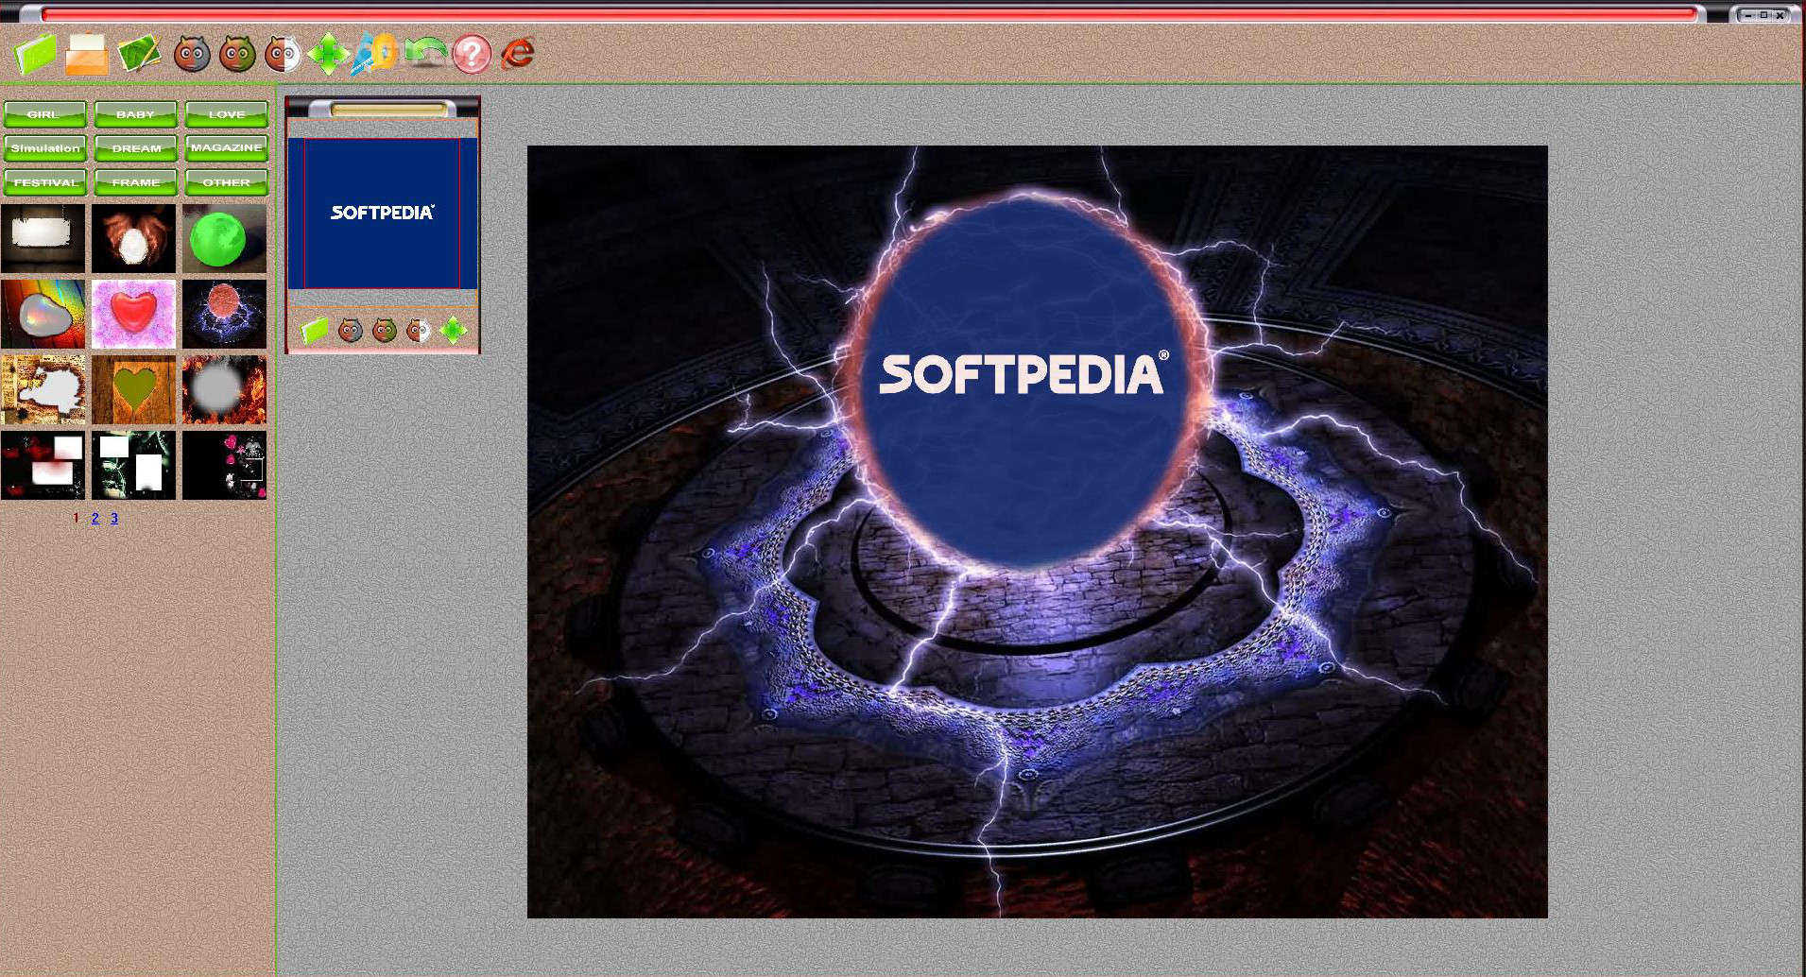Choose the green globe template
Screen dimensions: 1806x977
(x=224, y=238)
